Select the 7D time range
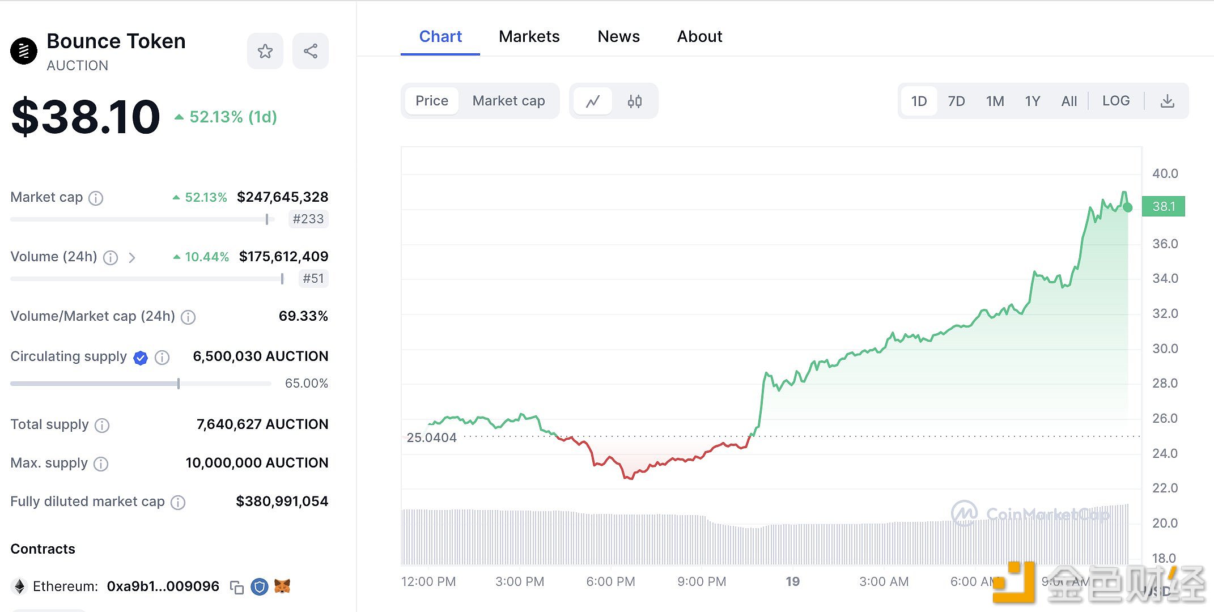This screenshot has width=1214, height=612. [x=956, y=101]
